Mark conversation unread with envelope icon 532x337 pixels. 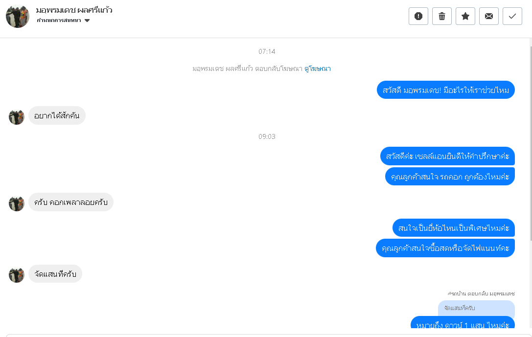click(489, 16)
